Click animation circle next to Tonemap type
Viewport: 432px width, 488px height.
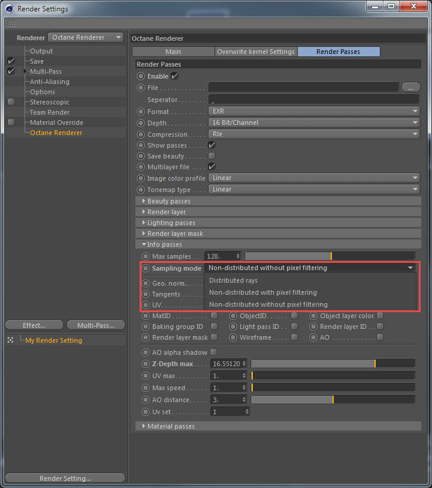click(x=141, y=190)
